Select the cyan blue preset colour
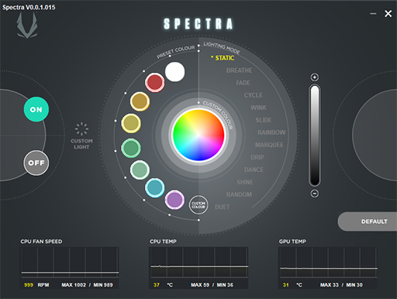Screen dimensions: 397x299 pyautogui.click(x=155, y=187)
